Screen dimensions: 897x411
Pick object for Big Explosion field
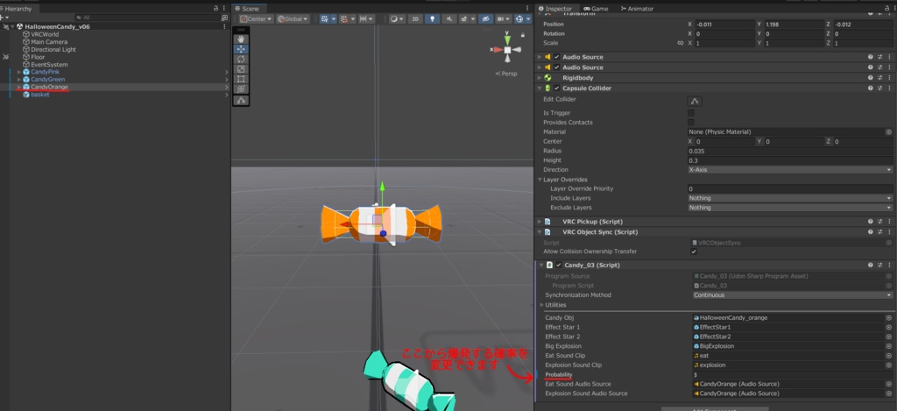pyautogui.click(x=888, y=346)
